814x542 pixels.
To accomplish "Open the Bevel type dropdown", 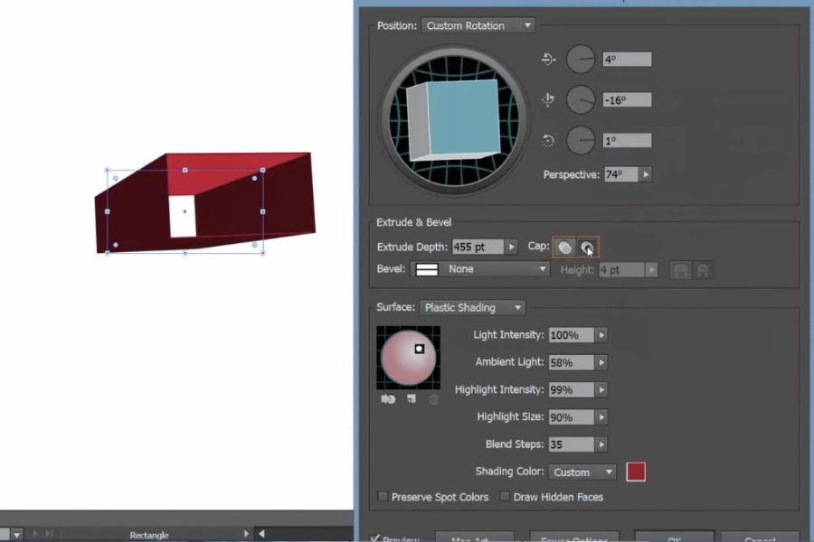I will pyautogui.click(x=481, y=269).
